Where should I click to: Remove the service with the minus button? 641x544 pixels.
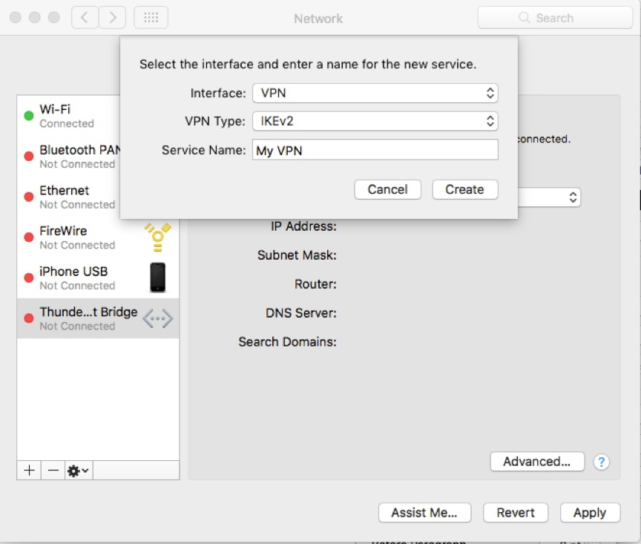(x=53, y=471)
